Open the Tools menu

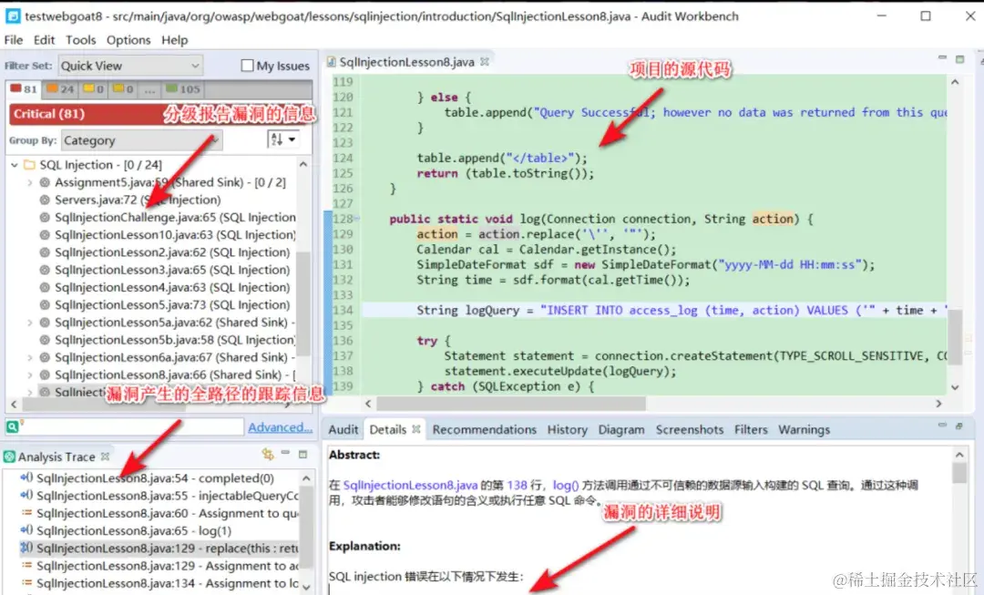[x=81, y=40]
